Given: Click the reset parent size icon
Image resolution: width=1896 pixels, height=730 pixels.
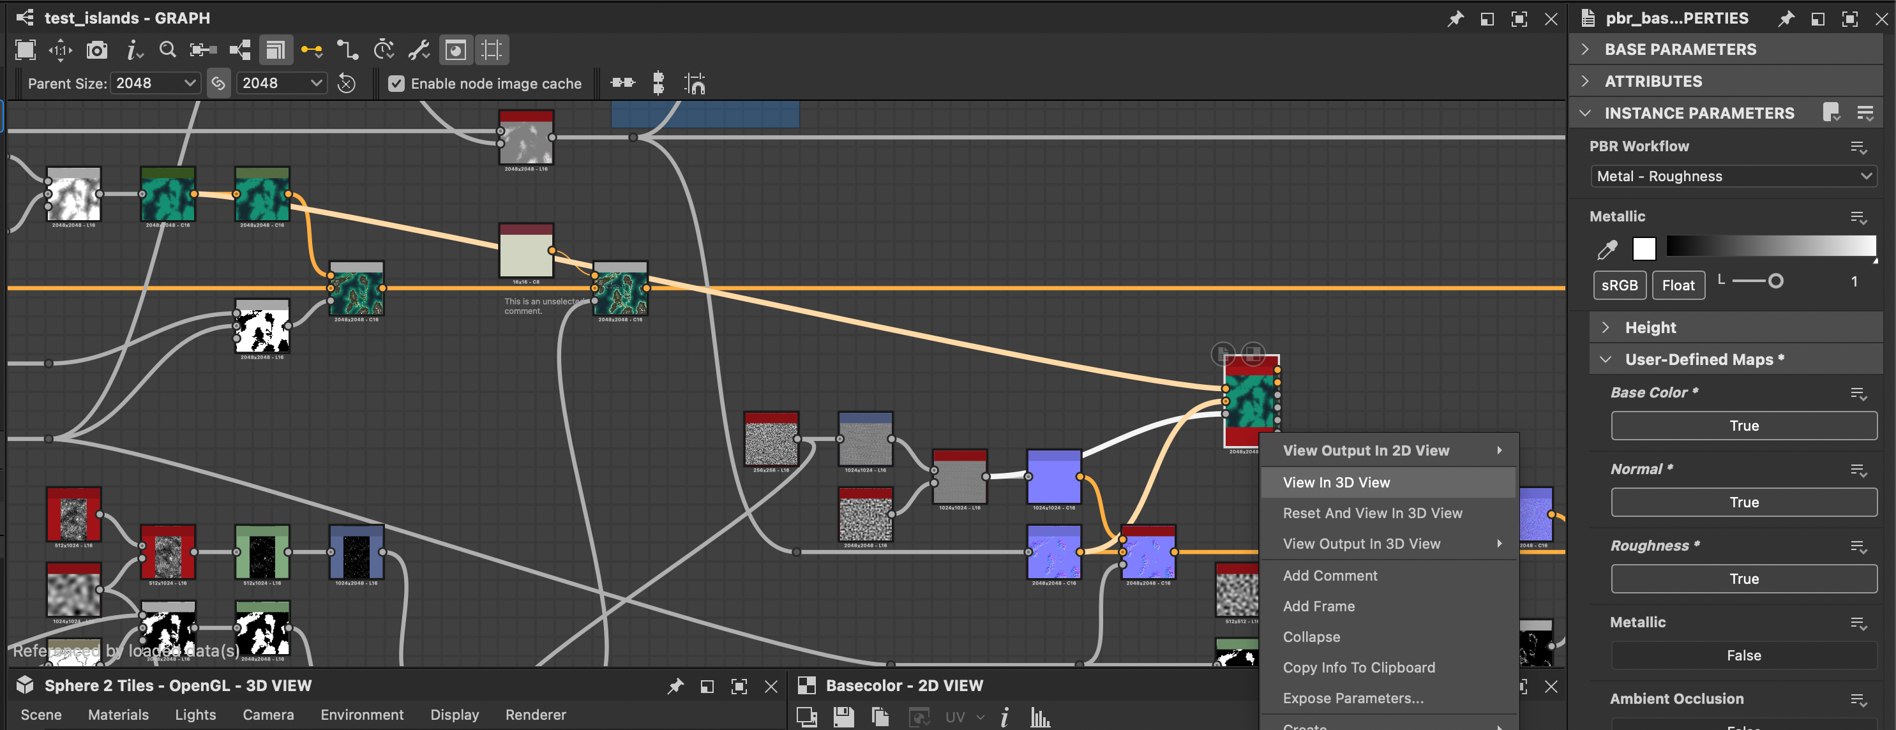Looking at the screenshot, I should [346, 84].
